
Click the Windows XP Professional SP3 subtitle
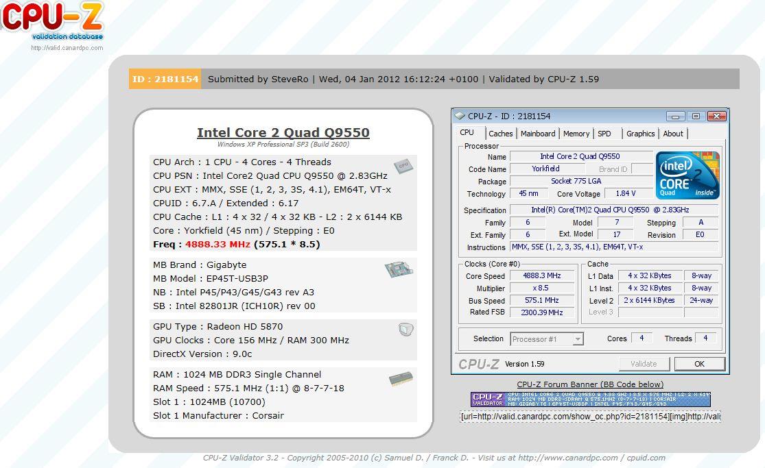click(x=283, y=145)
